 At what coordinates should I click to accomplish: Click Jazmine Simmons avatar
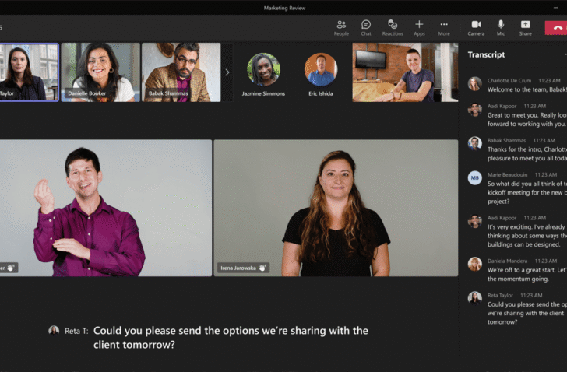click(x=263, y=69)
